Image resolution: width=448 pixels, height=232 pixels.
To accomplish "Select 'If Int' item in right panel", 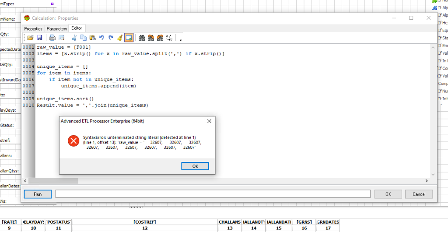I will 443,99.
